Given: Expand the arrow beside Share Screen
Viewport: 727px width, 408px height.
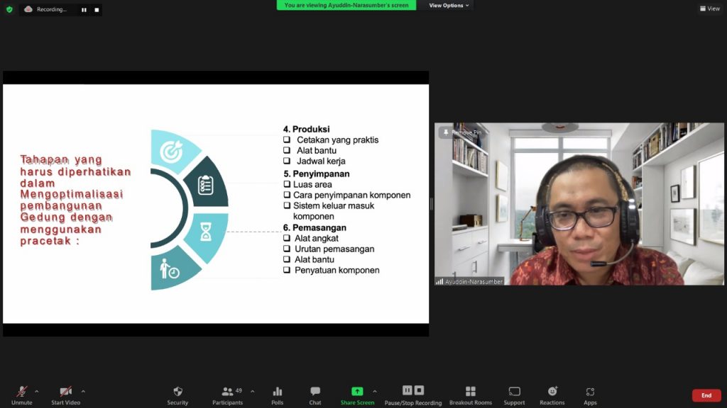Looking at the screenshot, I should click(x=375, y=391).
